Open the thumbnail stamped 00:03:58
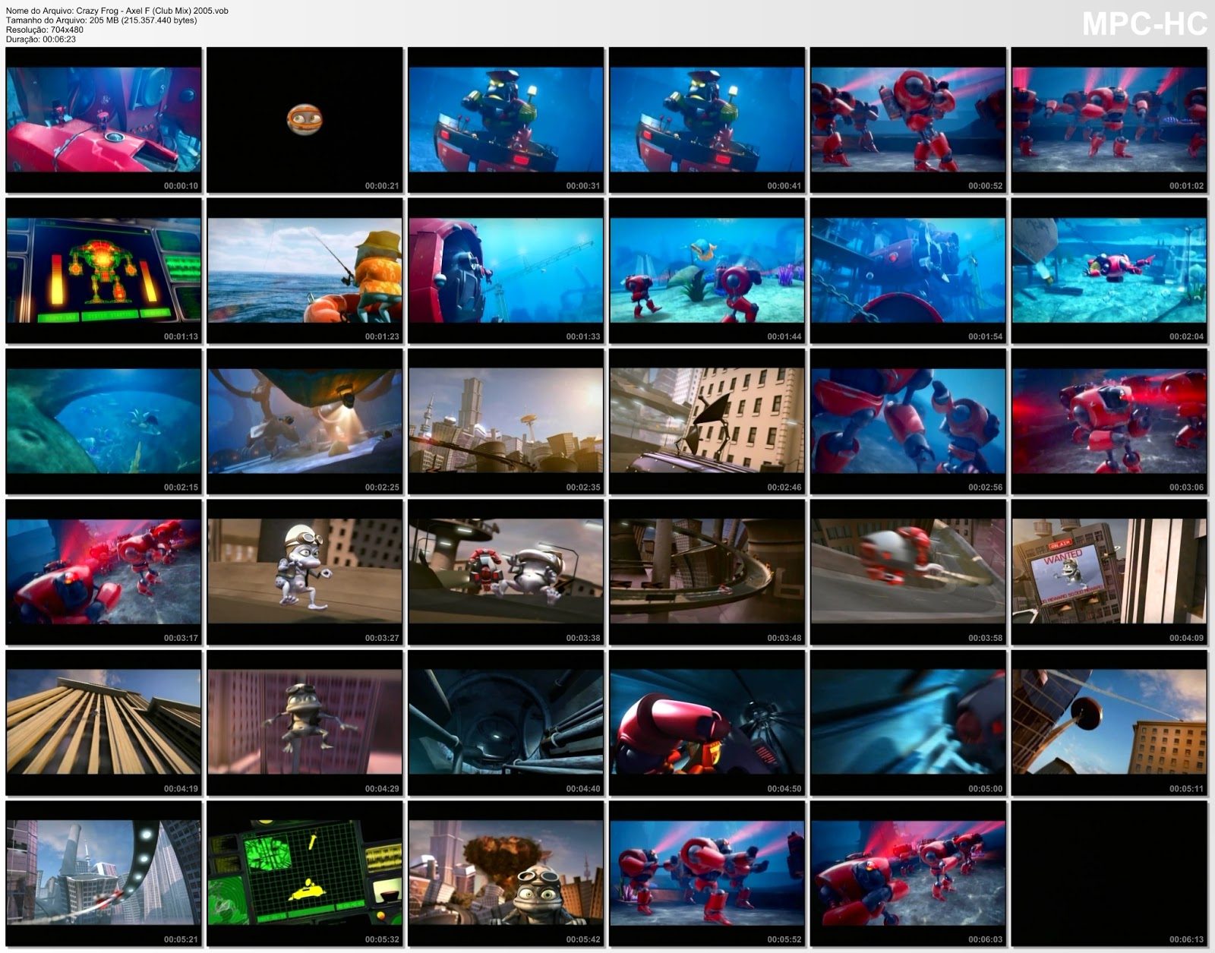1215x953 pixels. 908,573
